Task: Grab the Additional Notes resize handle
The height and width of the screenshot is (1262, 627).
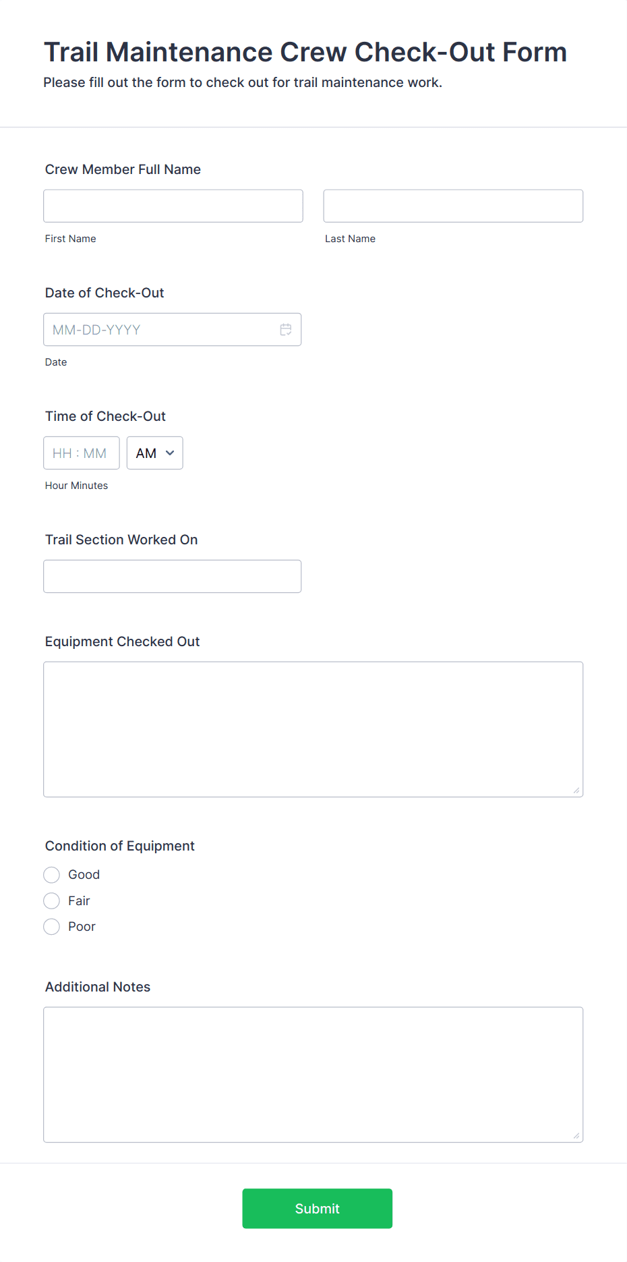Action: (x=576, y=1136)
